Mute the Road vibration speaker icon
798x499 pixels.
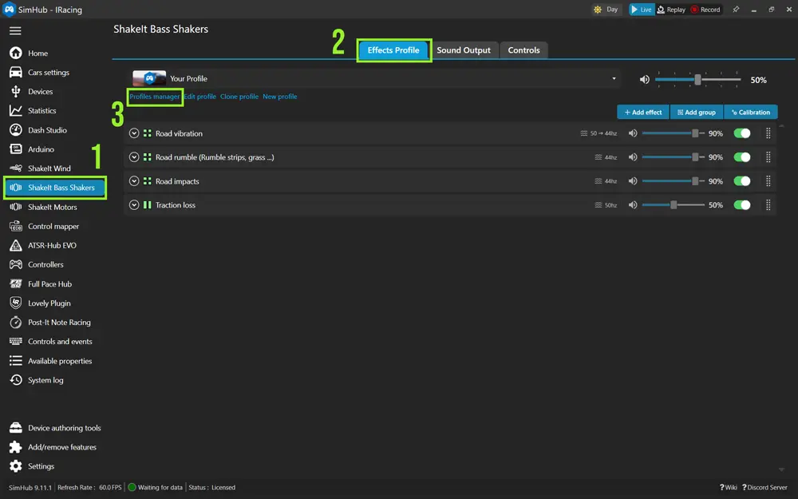(633, 133)
